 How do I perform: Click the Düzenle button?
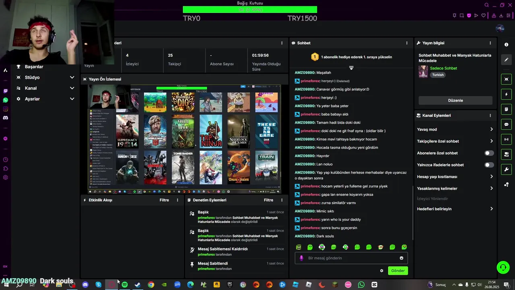tap(455, 100)
